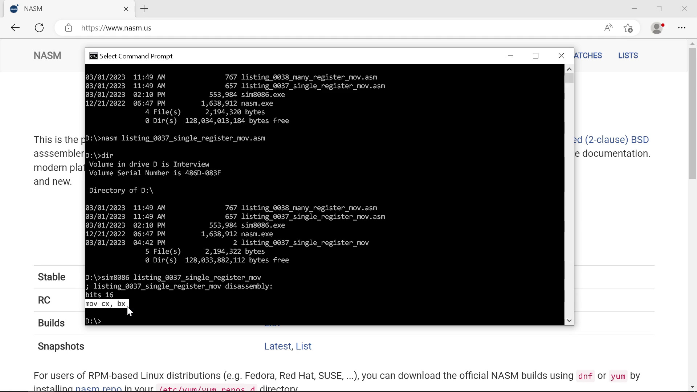The width and height of the screenshot is (697, 392).
Task: Select the NASM browser tab
Action: coord(65,9)
